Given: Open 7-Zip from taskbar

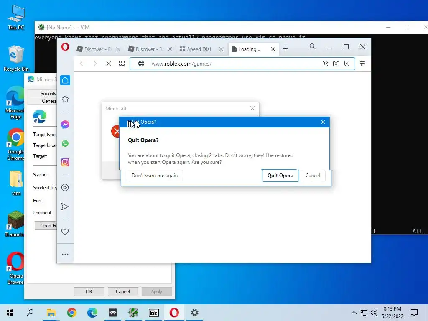Looking at the screenshot, I should point(153,313).
